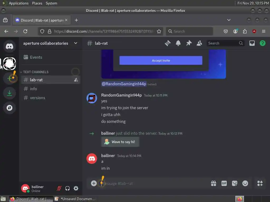Open a new Firefox tab with plus
The image size is (270, 202).
[x=76, y=20]
